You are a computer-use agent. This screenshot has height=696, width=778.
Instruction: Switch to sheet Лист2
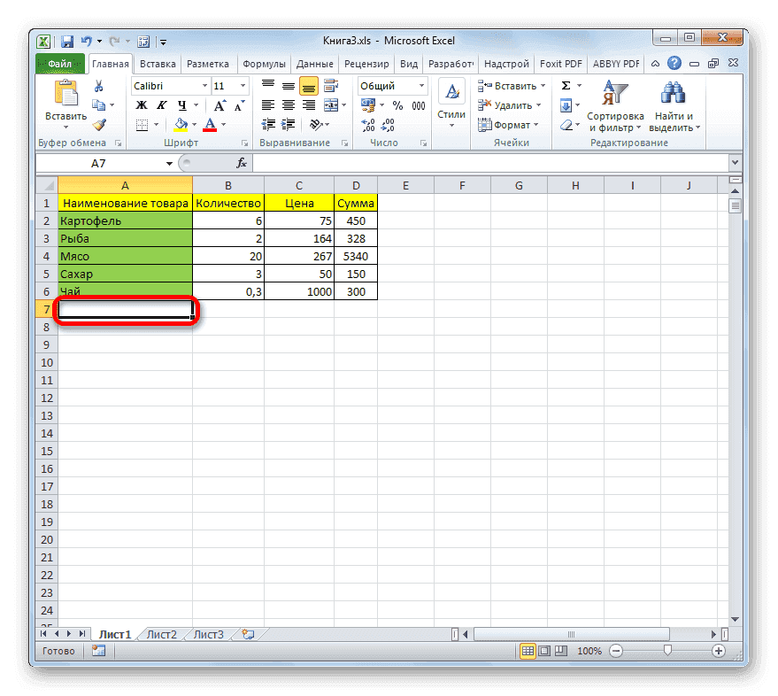(x=161, y=634)
